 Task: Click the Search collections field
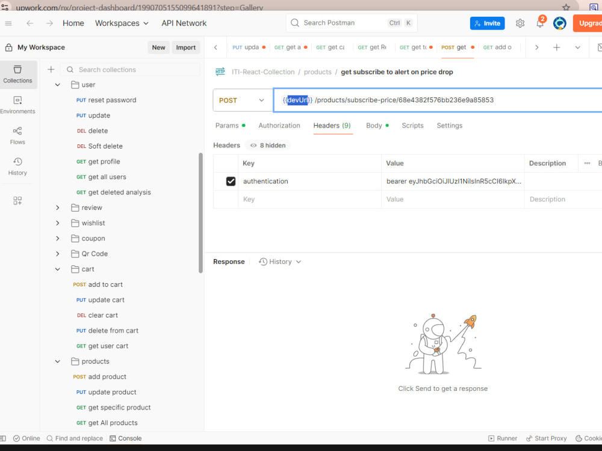(x=131, y=69)
